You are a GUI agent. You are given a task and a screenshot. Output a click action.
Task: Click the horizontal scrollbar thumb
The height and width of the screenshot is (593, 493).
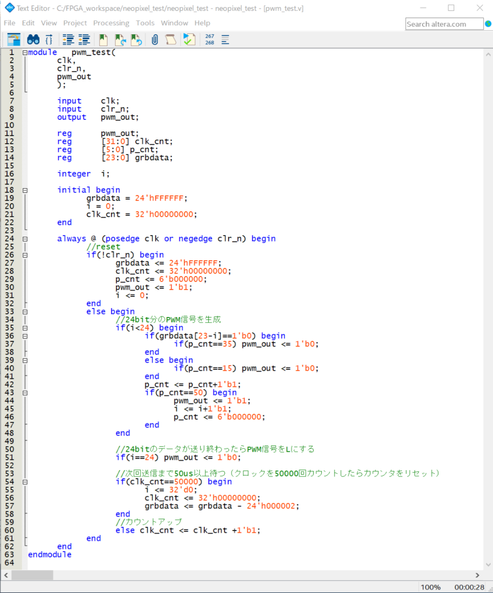pos(32,575)
